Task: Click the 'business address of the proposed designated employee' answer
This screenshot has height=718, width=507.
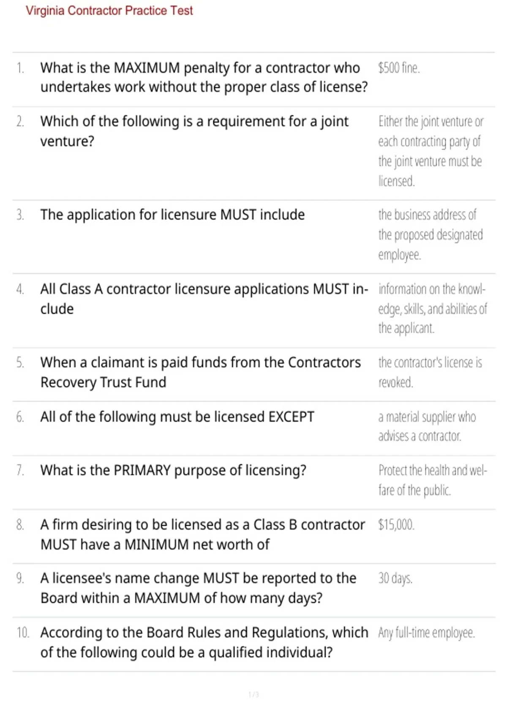Action: click(431, 235)
